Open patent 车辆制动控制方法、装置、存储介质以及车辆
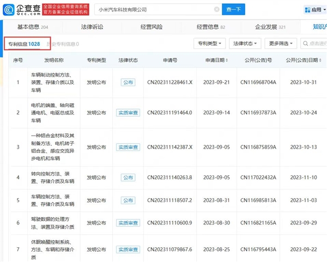Image resolution: width=327 pixels, height=262 pixels. coord(52,82)
